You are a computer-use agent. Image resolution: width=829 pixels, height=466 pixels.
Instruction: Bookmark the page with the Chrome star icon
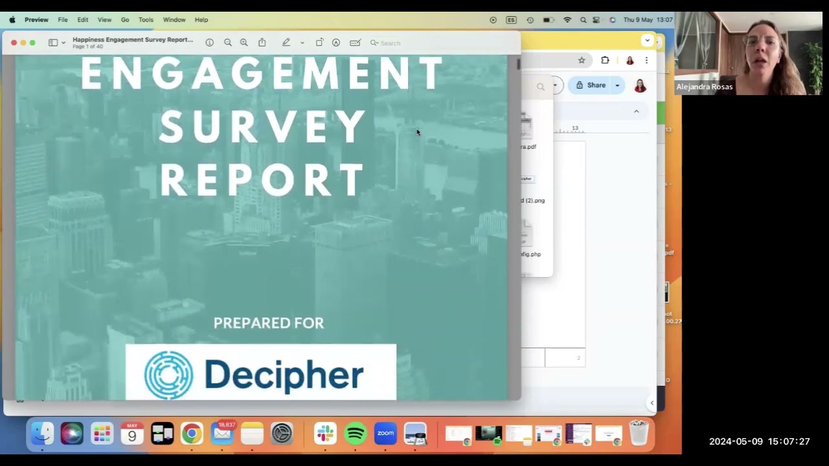(x=582, y=60)
